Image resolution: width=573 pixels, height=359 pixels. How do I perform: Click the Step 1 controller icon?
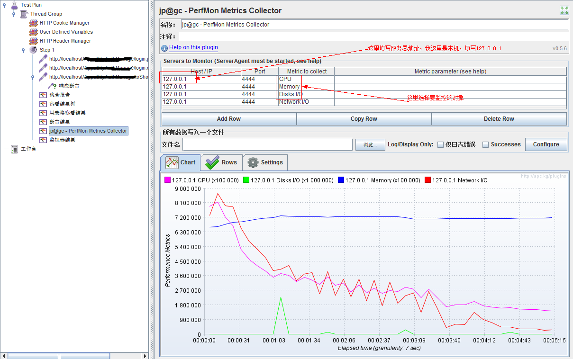tap(33, 50)
